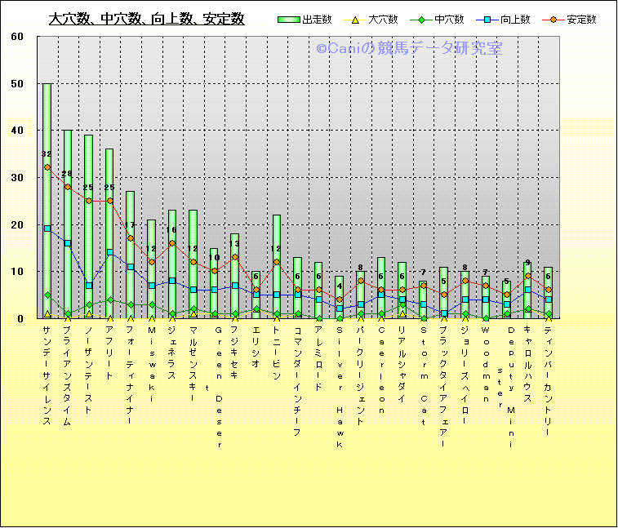Select the orange 安定数 point labeled 32
Screen dimensions: 618x528
(47, 167)
